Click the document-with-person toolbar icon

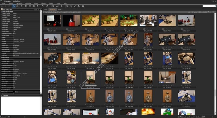26,6
